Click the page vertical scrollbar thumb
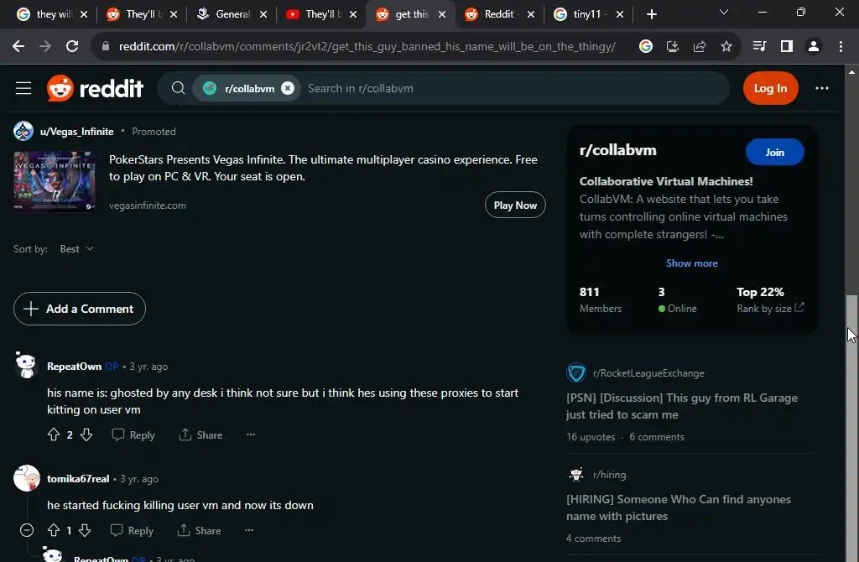Image resolution: width=859 pixels, height=562 pixels. [851, 427]
